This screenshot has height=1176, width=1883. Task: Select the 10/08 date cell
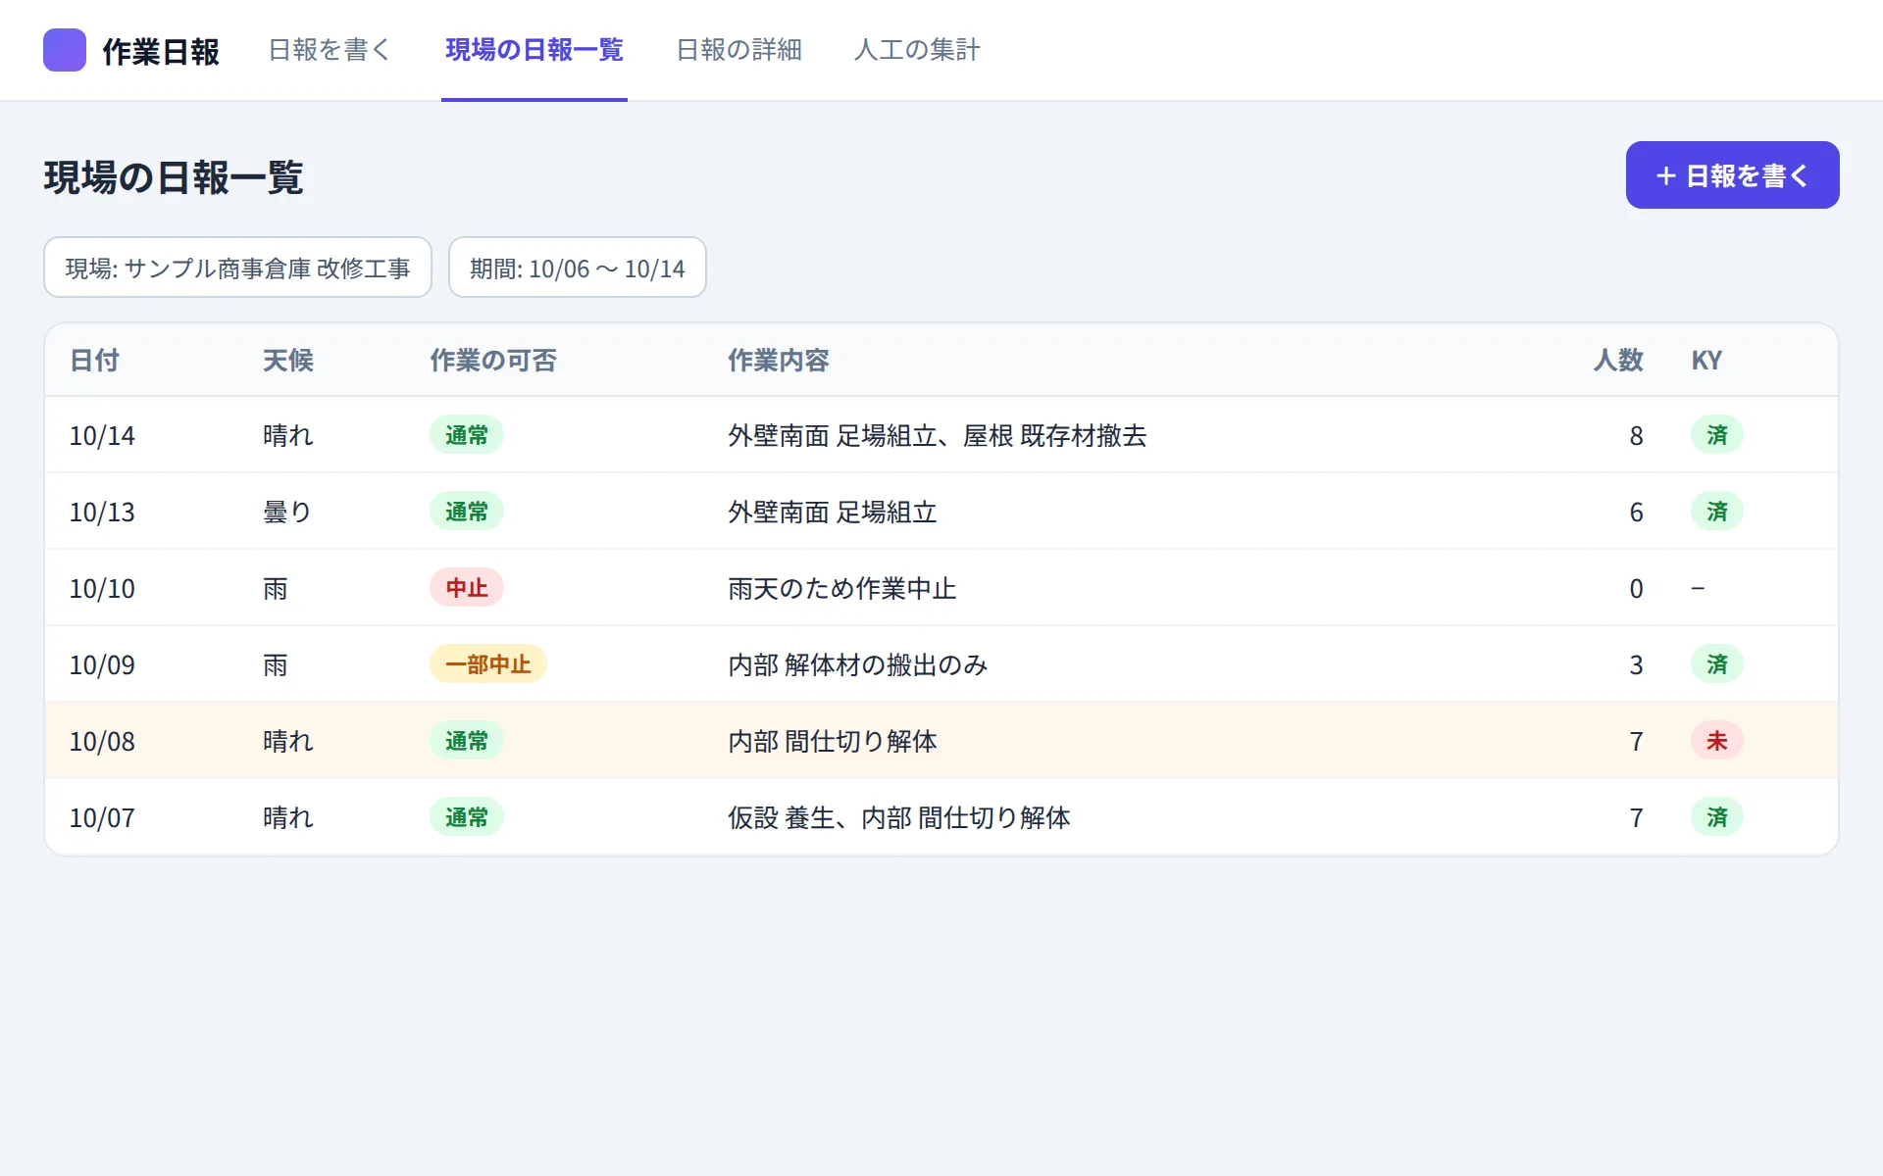click(x=102, y=741)
